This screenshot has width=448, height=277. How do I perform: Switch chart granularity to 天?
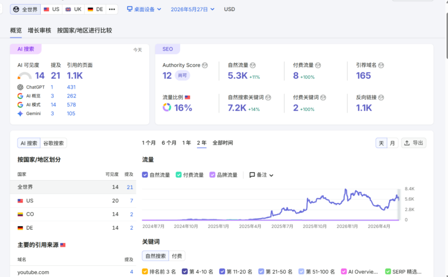click(381, 143)
